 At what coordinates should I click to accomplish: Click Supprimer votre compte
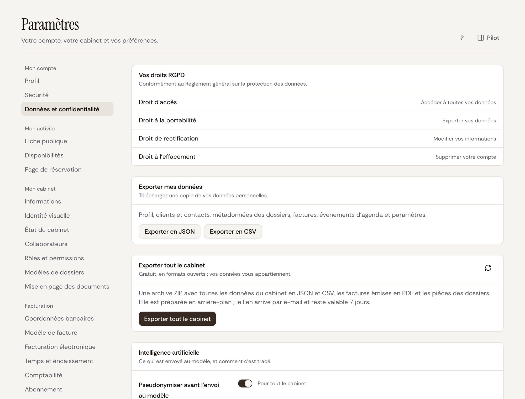click(466, 157)
